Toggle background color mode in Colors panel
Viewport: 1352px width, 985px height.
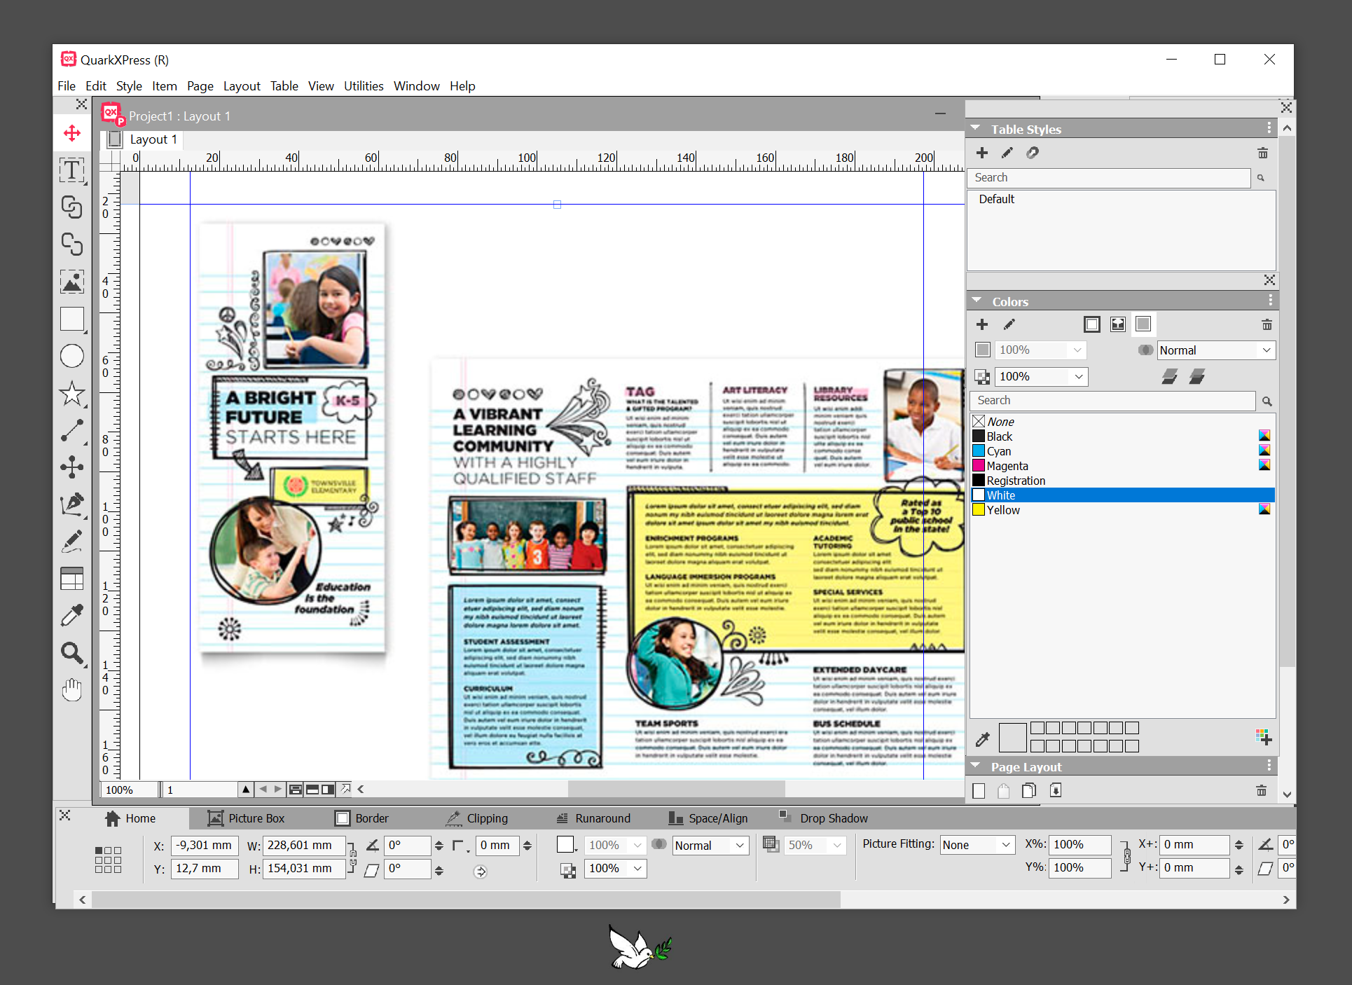point(1143,324)
